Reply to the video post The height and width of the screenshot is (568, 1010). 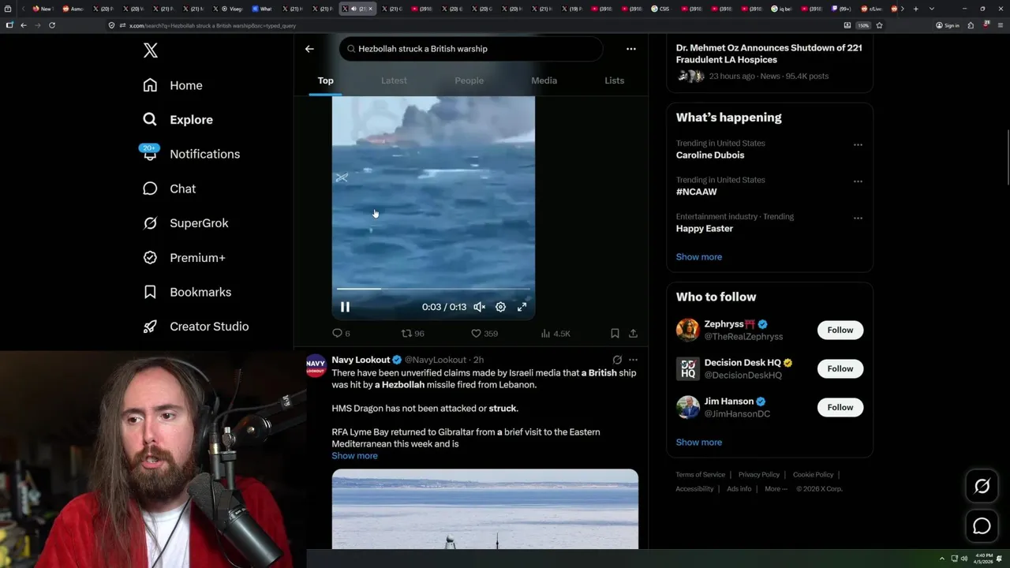point(341,334)
